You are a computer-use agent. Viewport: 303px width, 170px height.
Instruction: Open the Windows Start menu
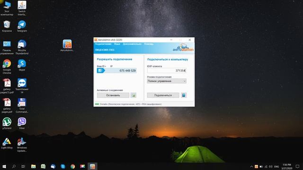coord(4,166)
